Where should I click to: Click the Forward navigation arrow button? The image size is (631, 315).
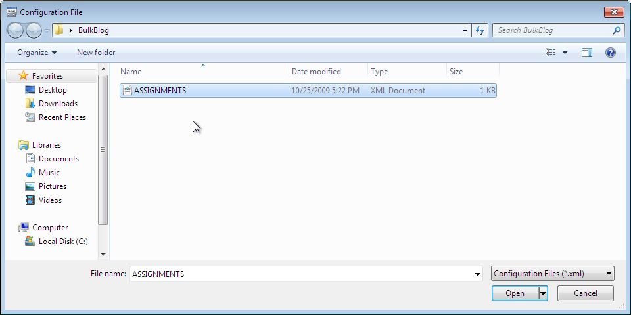pyautogui.click(x=34, y=31)
